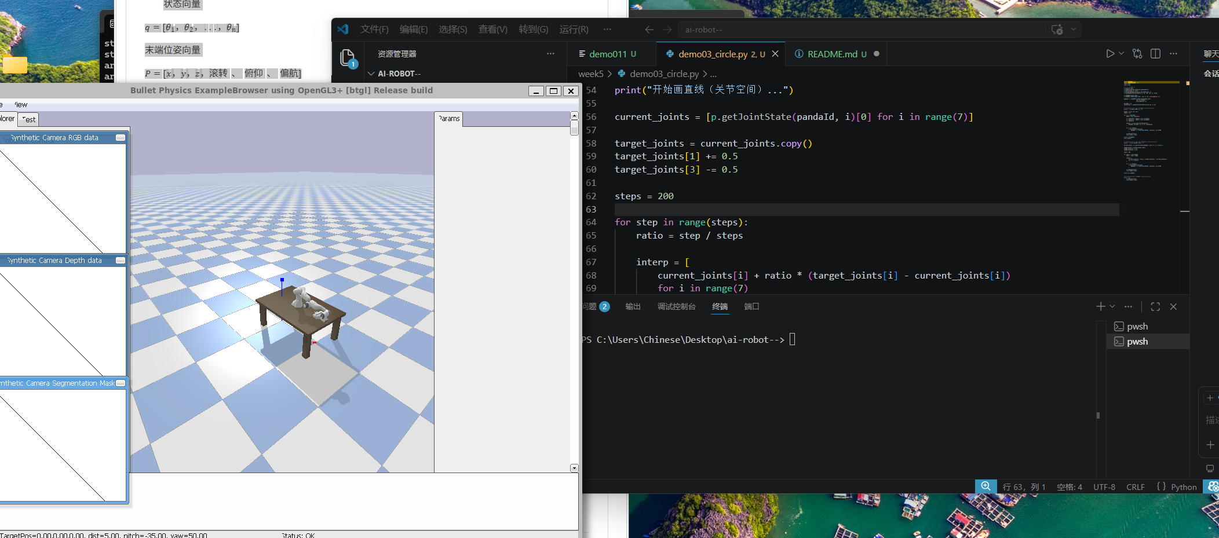
Task: Open hidden menu items ellipsis in menu bar
Action: click(x=607, y=29)
